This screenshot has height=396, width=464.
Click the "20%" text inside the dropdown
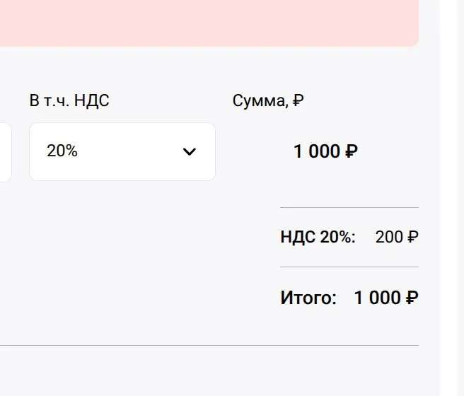pos(62,151)
